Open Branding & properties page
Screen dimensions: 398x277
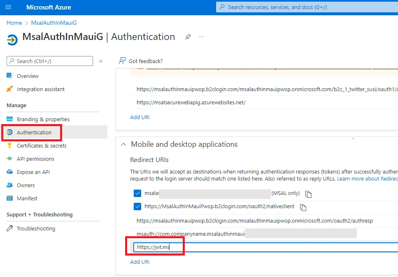43,119
